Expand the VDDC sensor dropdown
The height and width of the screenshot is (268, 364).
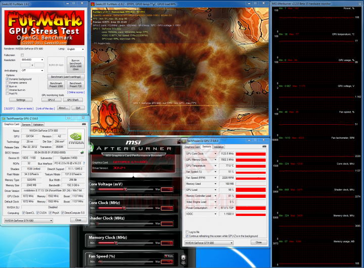(215, 214)
